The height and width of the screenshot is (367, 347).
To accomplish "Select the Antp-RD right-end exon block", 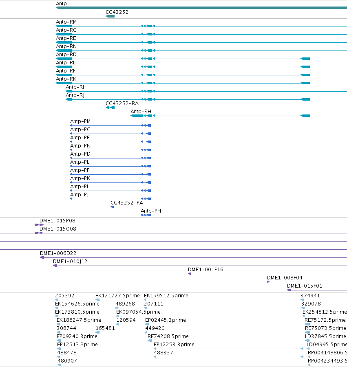I will click(305, 59).
